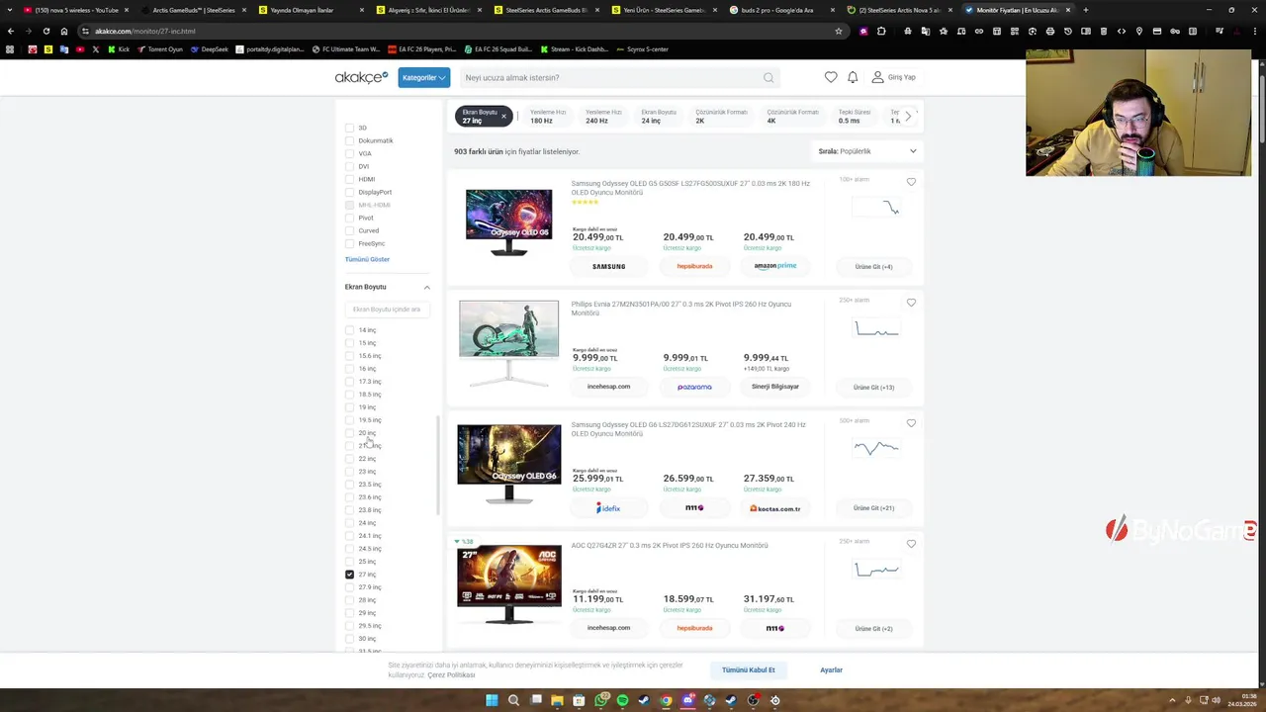This screenshot has height=712, width=1266.
Task: Expand Ürüne Git (+2) for AOC monitor
Action: 874,629
